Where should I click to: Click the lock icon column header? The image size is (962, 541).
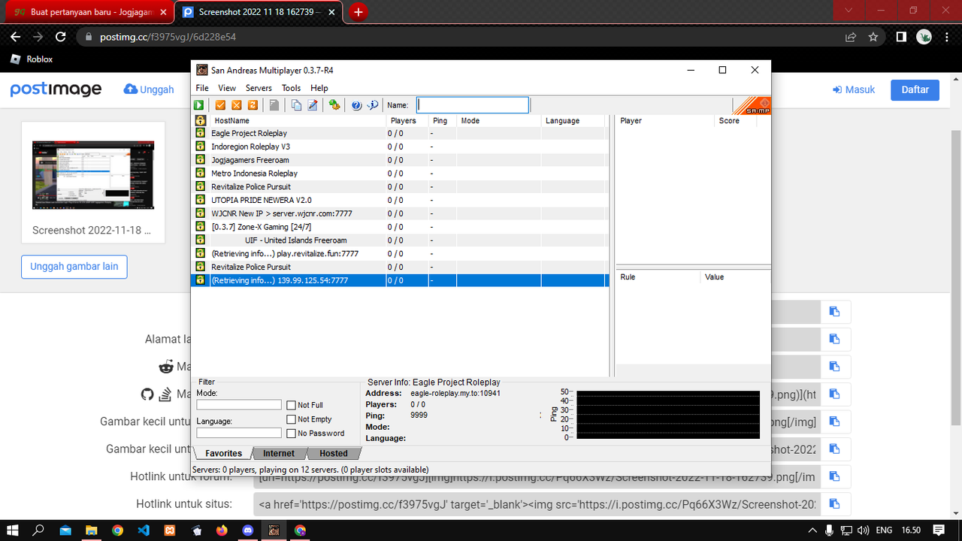201,120
